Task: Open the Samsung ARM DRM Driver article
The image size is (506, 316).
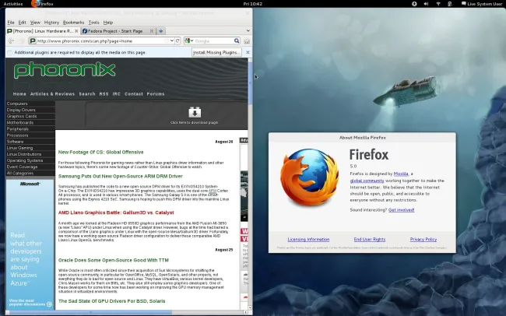Action: [121, 176]
